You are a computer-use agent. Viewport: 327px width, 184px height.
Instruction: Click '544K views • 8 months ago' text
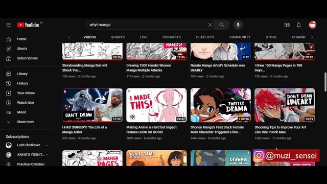208,138
